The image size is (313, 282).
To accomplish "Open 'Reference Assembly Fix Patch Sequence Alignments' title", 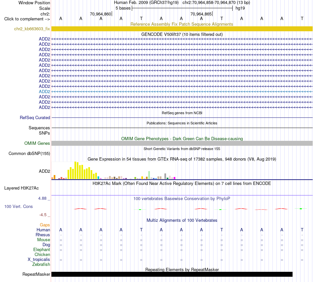I will [x=182, y=24].
